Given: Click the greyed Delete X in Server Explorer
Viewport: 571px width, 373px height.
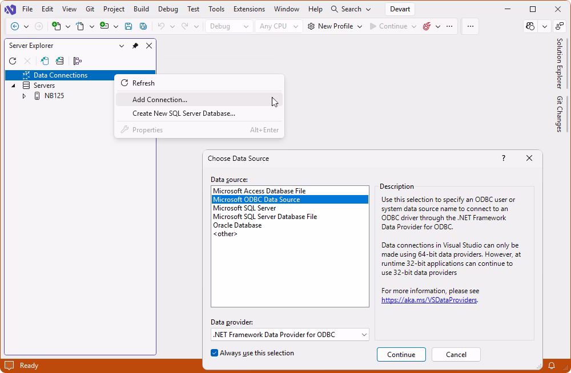Looking at the screenshot, I should [x=27, y=61].
